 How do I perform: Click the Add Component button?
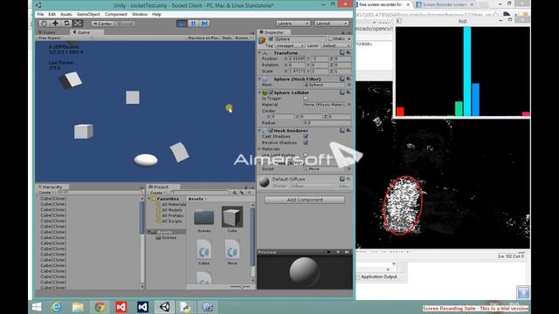305,200
